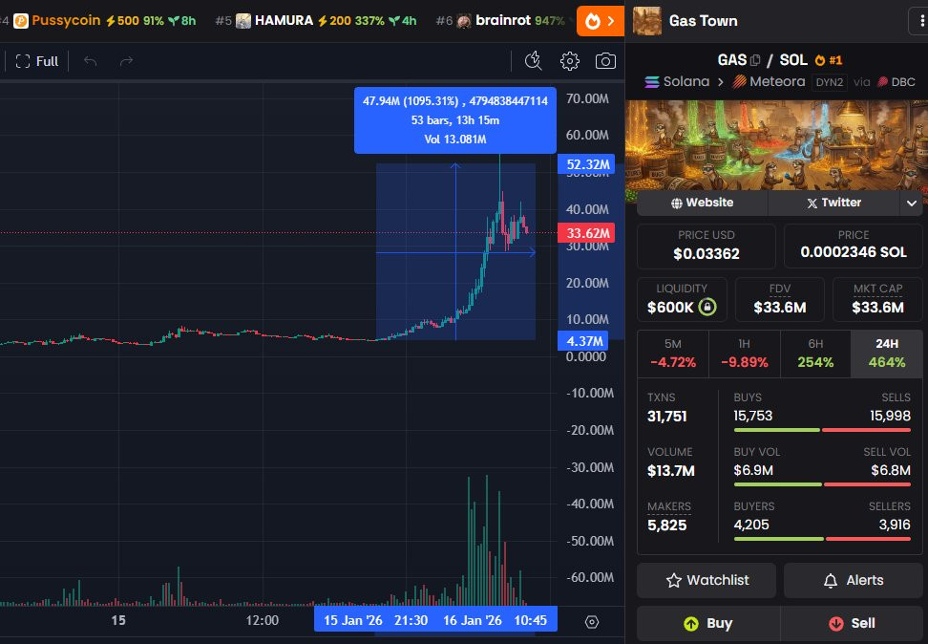928x644 pixels.
Task: Click the measurement tooltip 47.94M text
Action: pyautogui.click(x=455, y=100)
